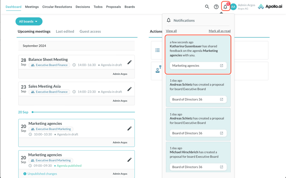Open the AA user avatar
Viewport: 286px width, 178px height.
(233, 7)
